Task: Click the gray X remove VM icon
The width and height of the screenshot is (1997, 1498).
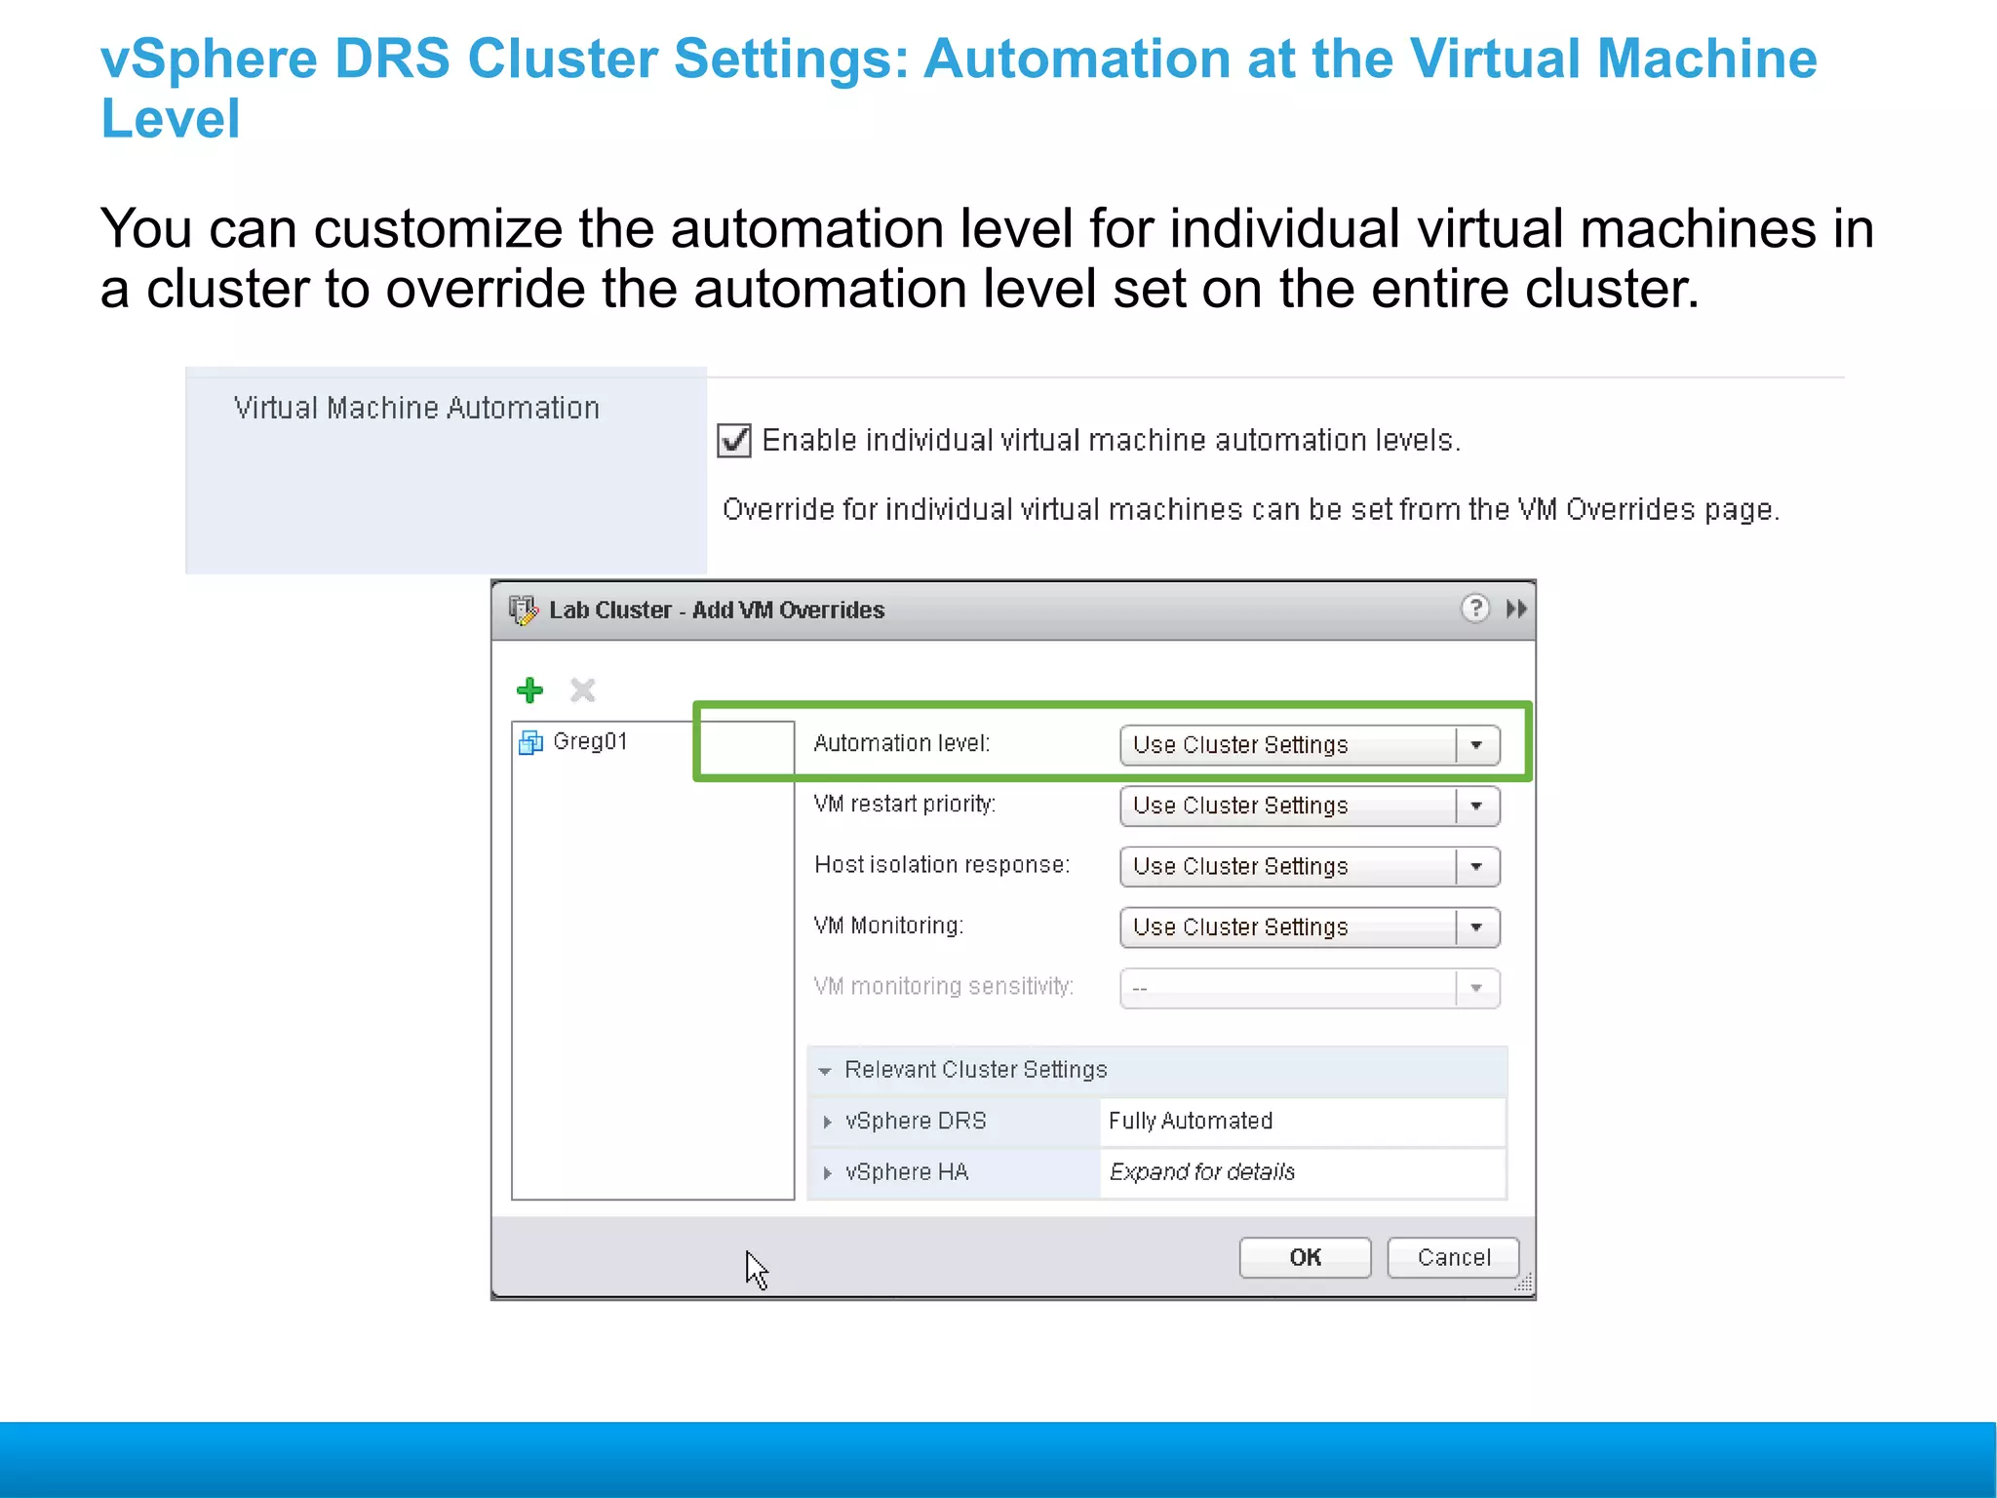Action: pos(583,690)
